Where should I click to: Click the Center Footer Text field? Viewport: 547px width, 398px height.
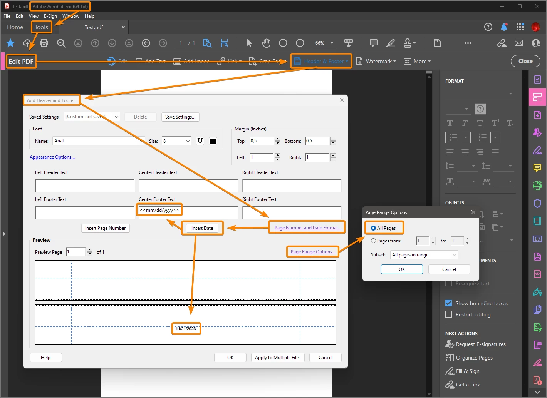[188, 212]
